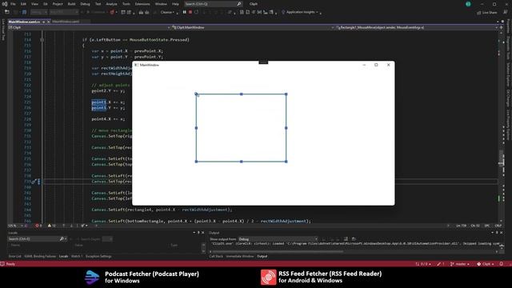
Task: Click the bottom-left handle of the rectangle
Action: point(196,162)
